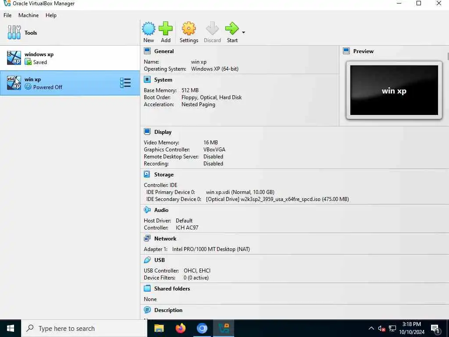Click VirtualBox taskbar icon

[x=223, y=328]
